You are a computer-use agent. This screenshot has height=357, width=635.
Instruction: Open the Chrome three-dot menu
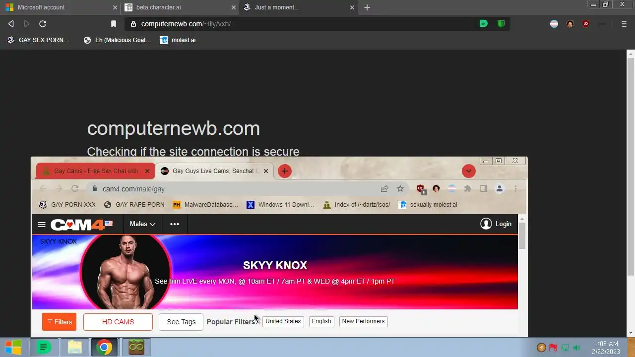(x=515, y=188)
